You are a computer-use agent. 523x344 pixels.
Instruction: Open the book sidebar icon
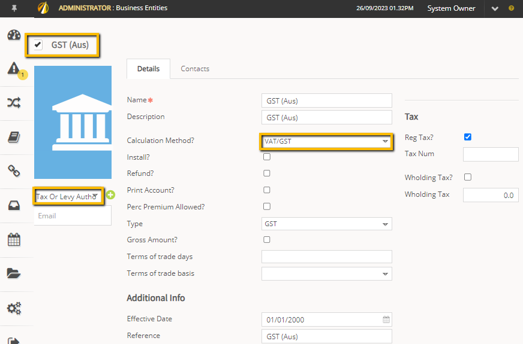[x=14, y=137]
